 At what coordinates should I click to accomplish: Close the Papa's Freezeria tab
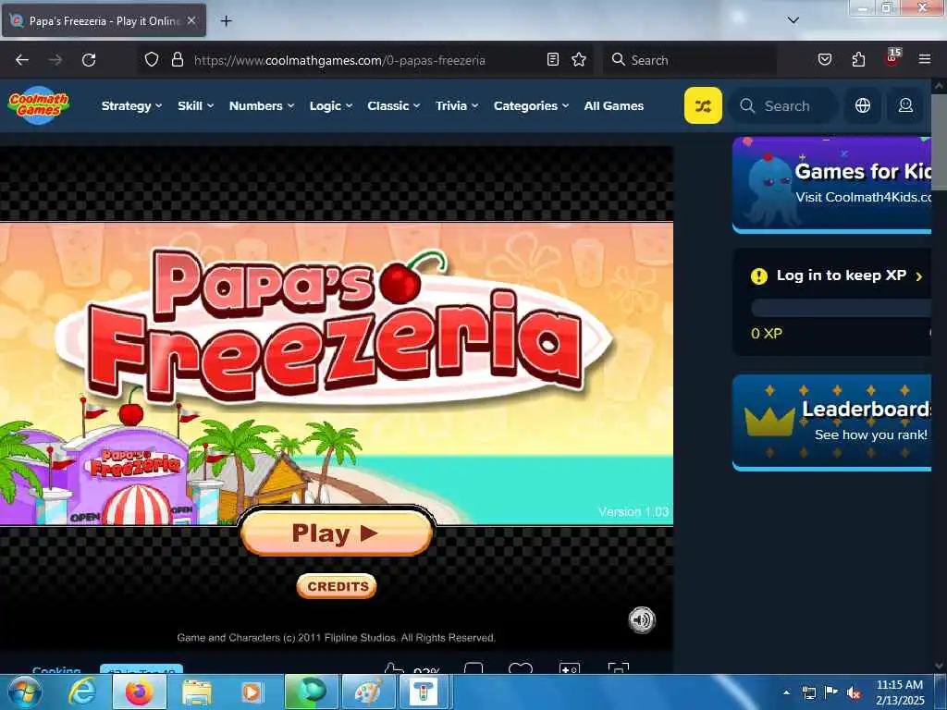pos(191,20)
